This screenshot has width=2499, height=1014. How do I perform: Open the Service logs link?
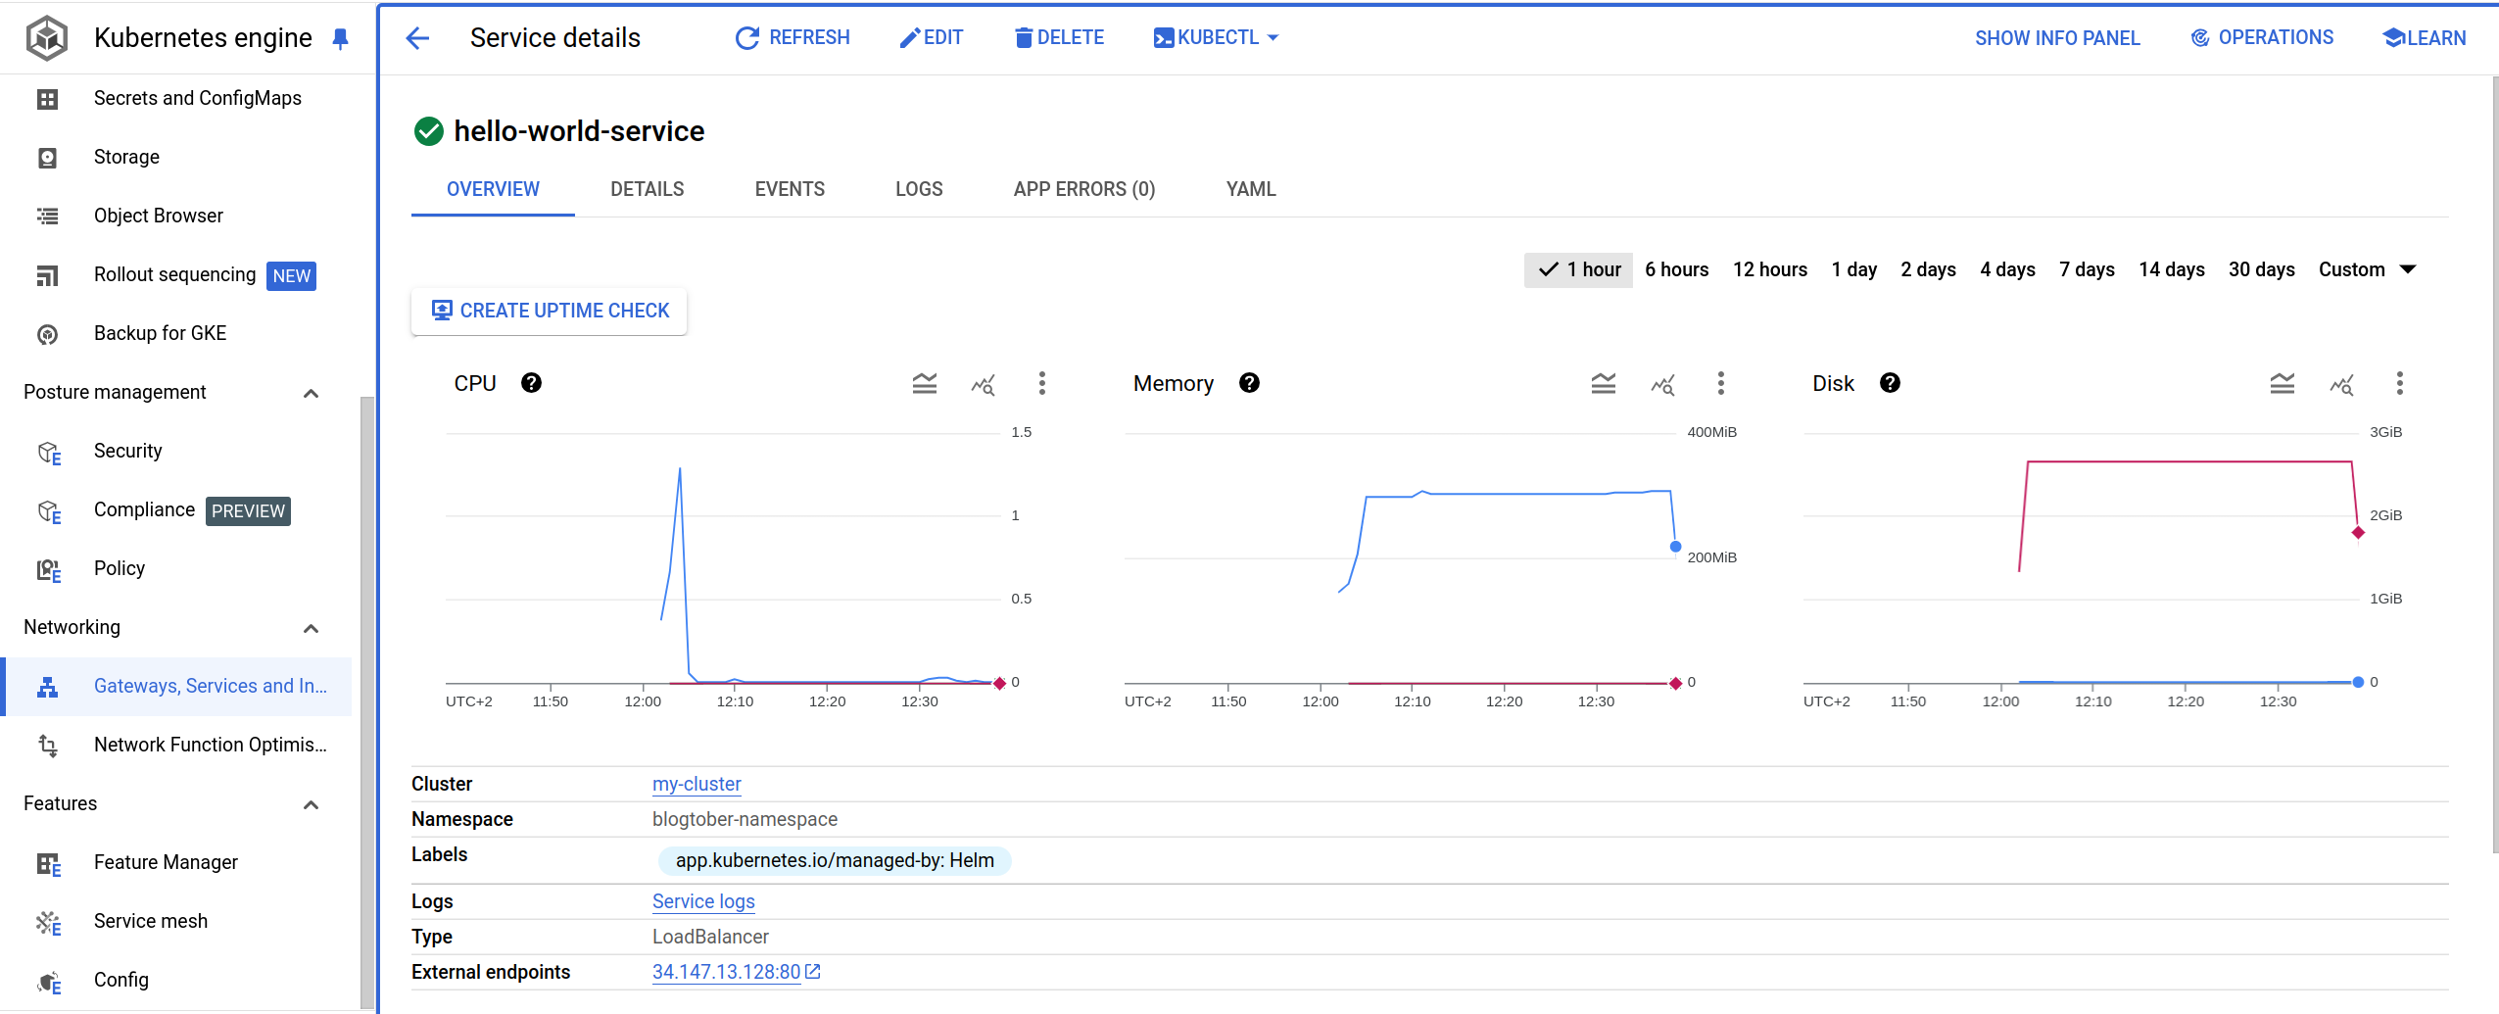(703, 901)
